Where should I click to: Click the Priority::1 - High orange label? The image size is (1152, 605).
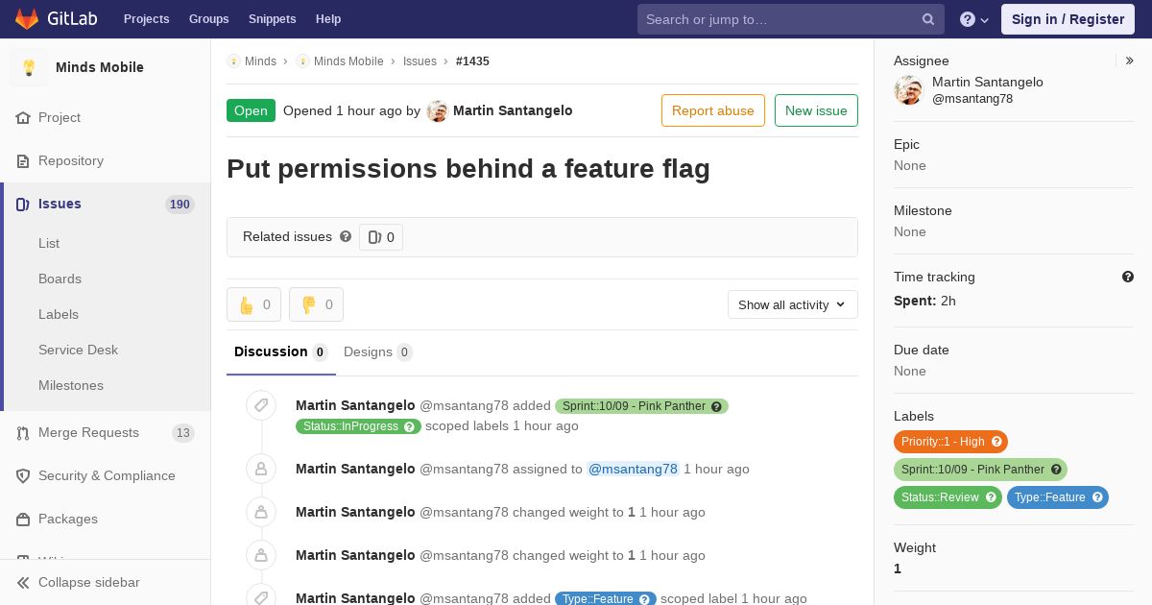point(950,442)
